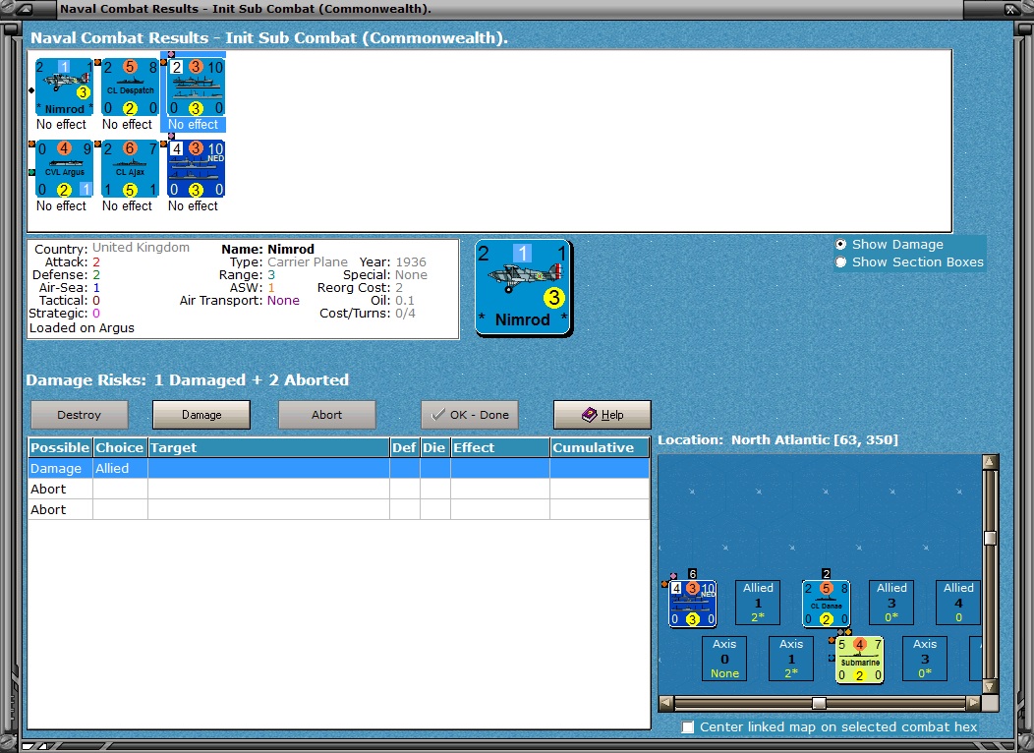Viewport: 1034px width, 753px height.
Task: Click the Allied 3 section box
Action: [x=891, y=603]
